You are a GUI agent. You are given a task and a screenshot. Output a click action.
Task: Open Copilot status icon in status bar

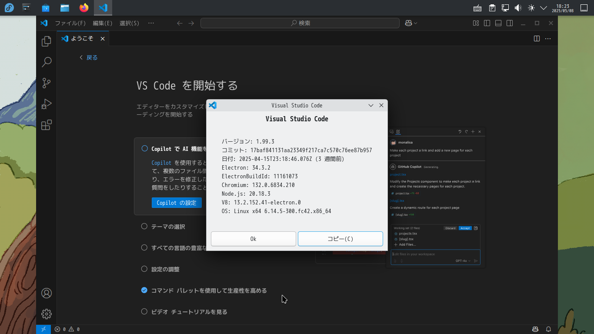coord(535,329)
